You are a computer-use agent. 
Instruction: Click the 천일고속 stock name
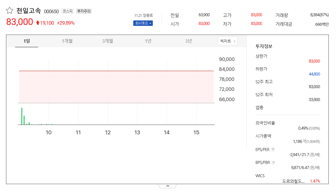[x=29, y=11]
